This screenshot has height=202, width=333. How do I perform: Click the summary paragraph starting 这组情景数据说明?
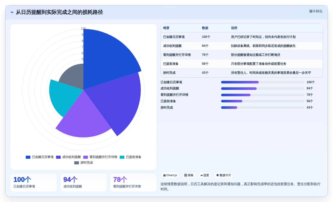pos(241,187)
